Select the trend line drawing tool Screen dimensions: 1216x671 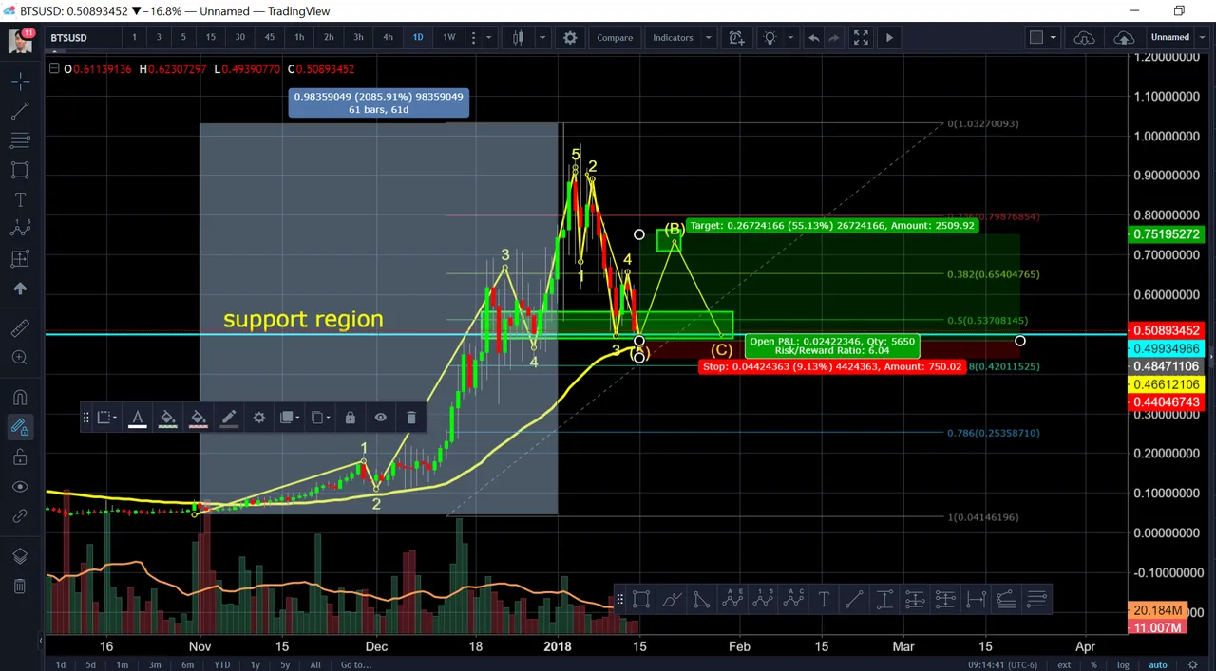pyautogui.click(x=20, y=111)
